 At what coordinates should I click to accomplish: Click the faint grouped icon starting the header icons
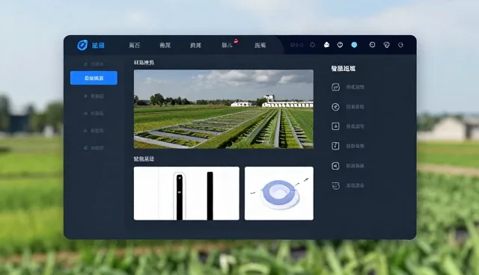tap(296, 45)
